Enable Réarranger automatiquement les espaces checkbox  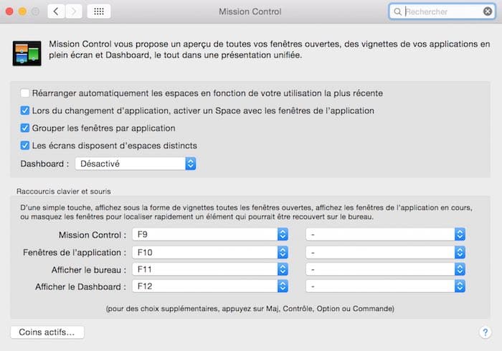pos(24,93)
